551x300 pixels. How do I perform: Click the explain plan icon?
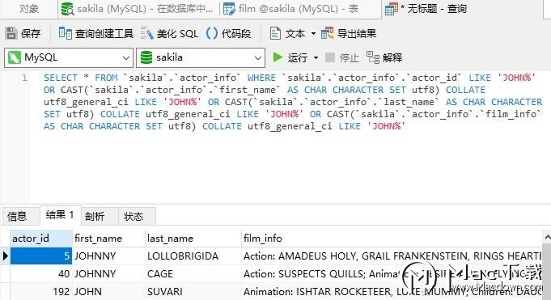click(373, 57)
